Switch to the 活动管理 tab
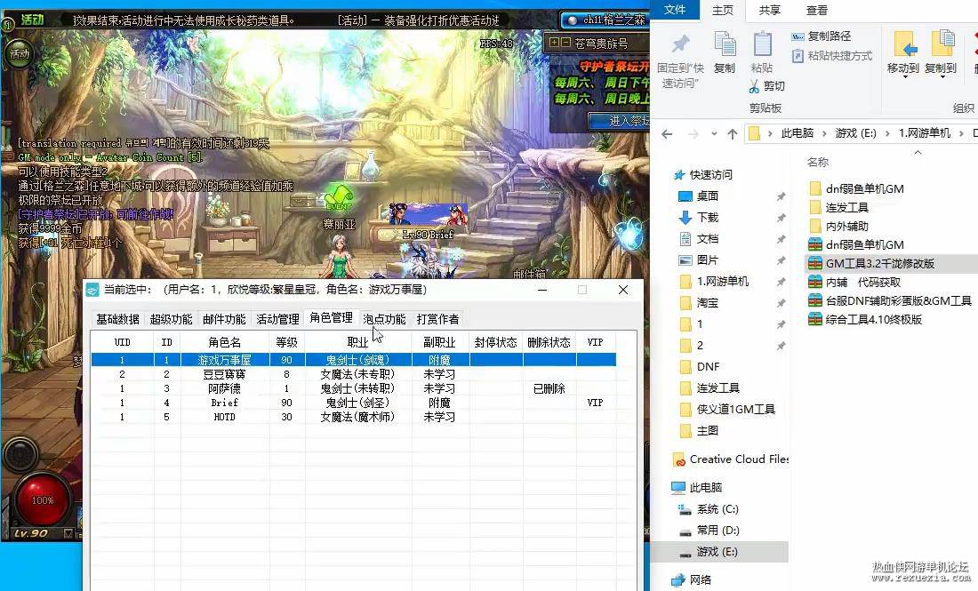This screenshot has width=978, height=591. pos(277,319)
